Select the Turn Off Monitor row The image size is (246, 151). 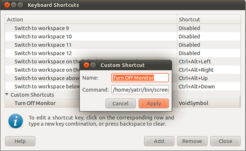click(x=35, y=103)
